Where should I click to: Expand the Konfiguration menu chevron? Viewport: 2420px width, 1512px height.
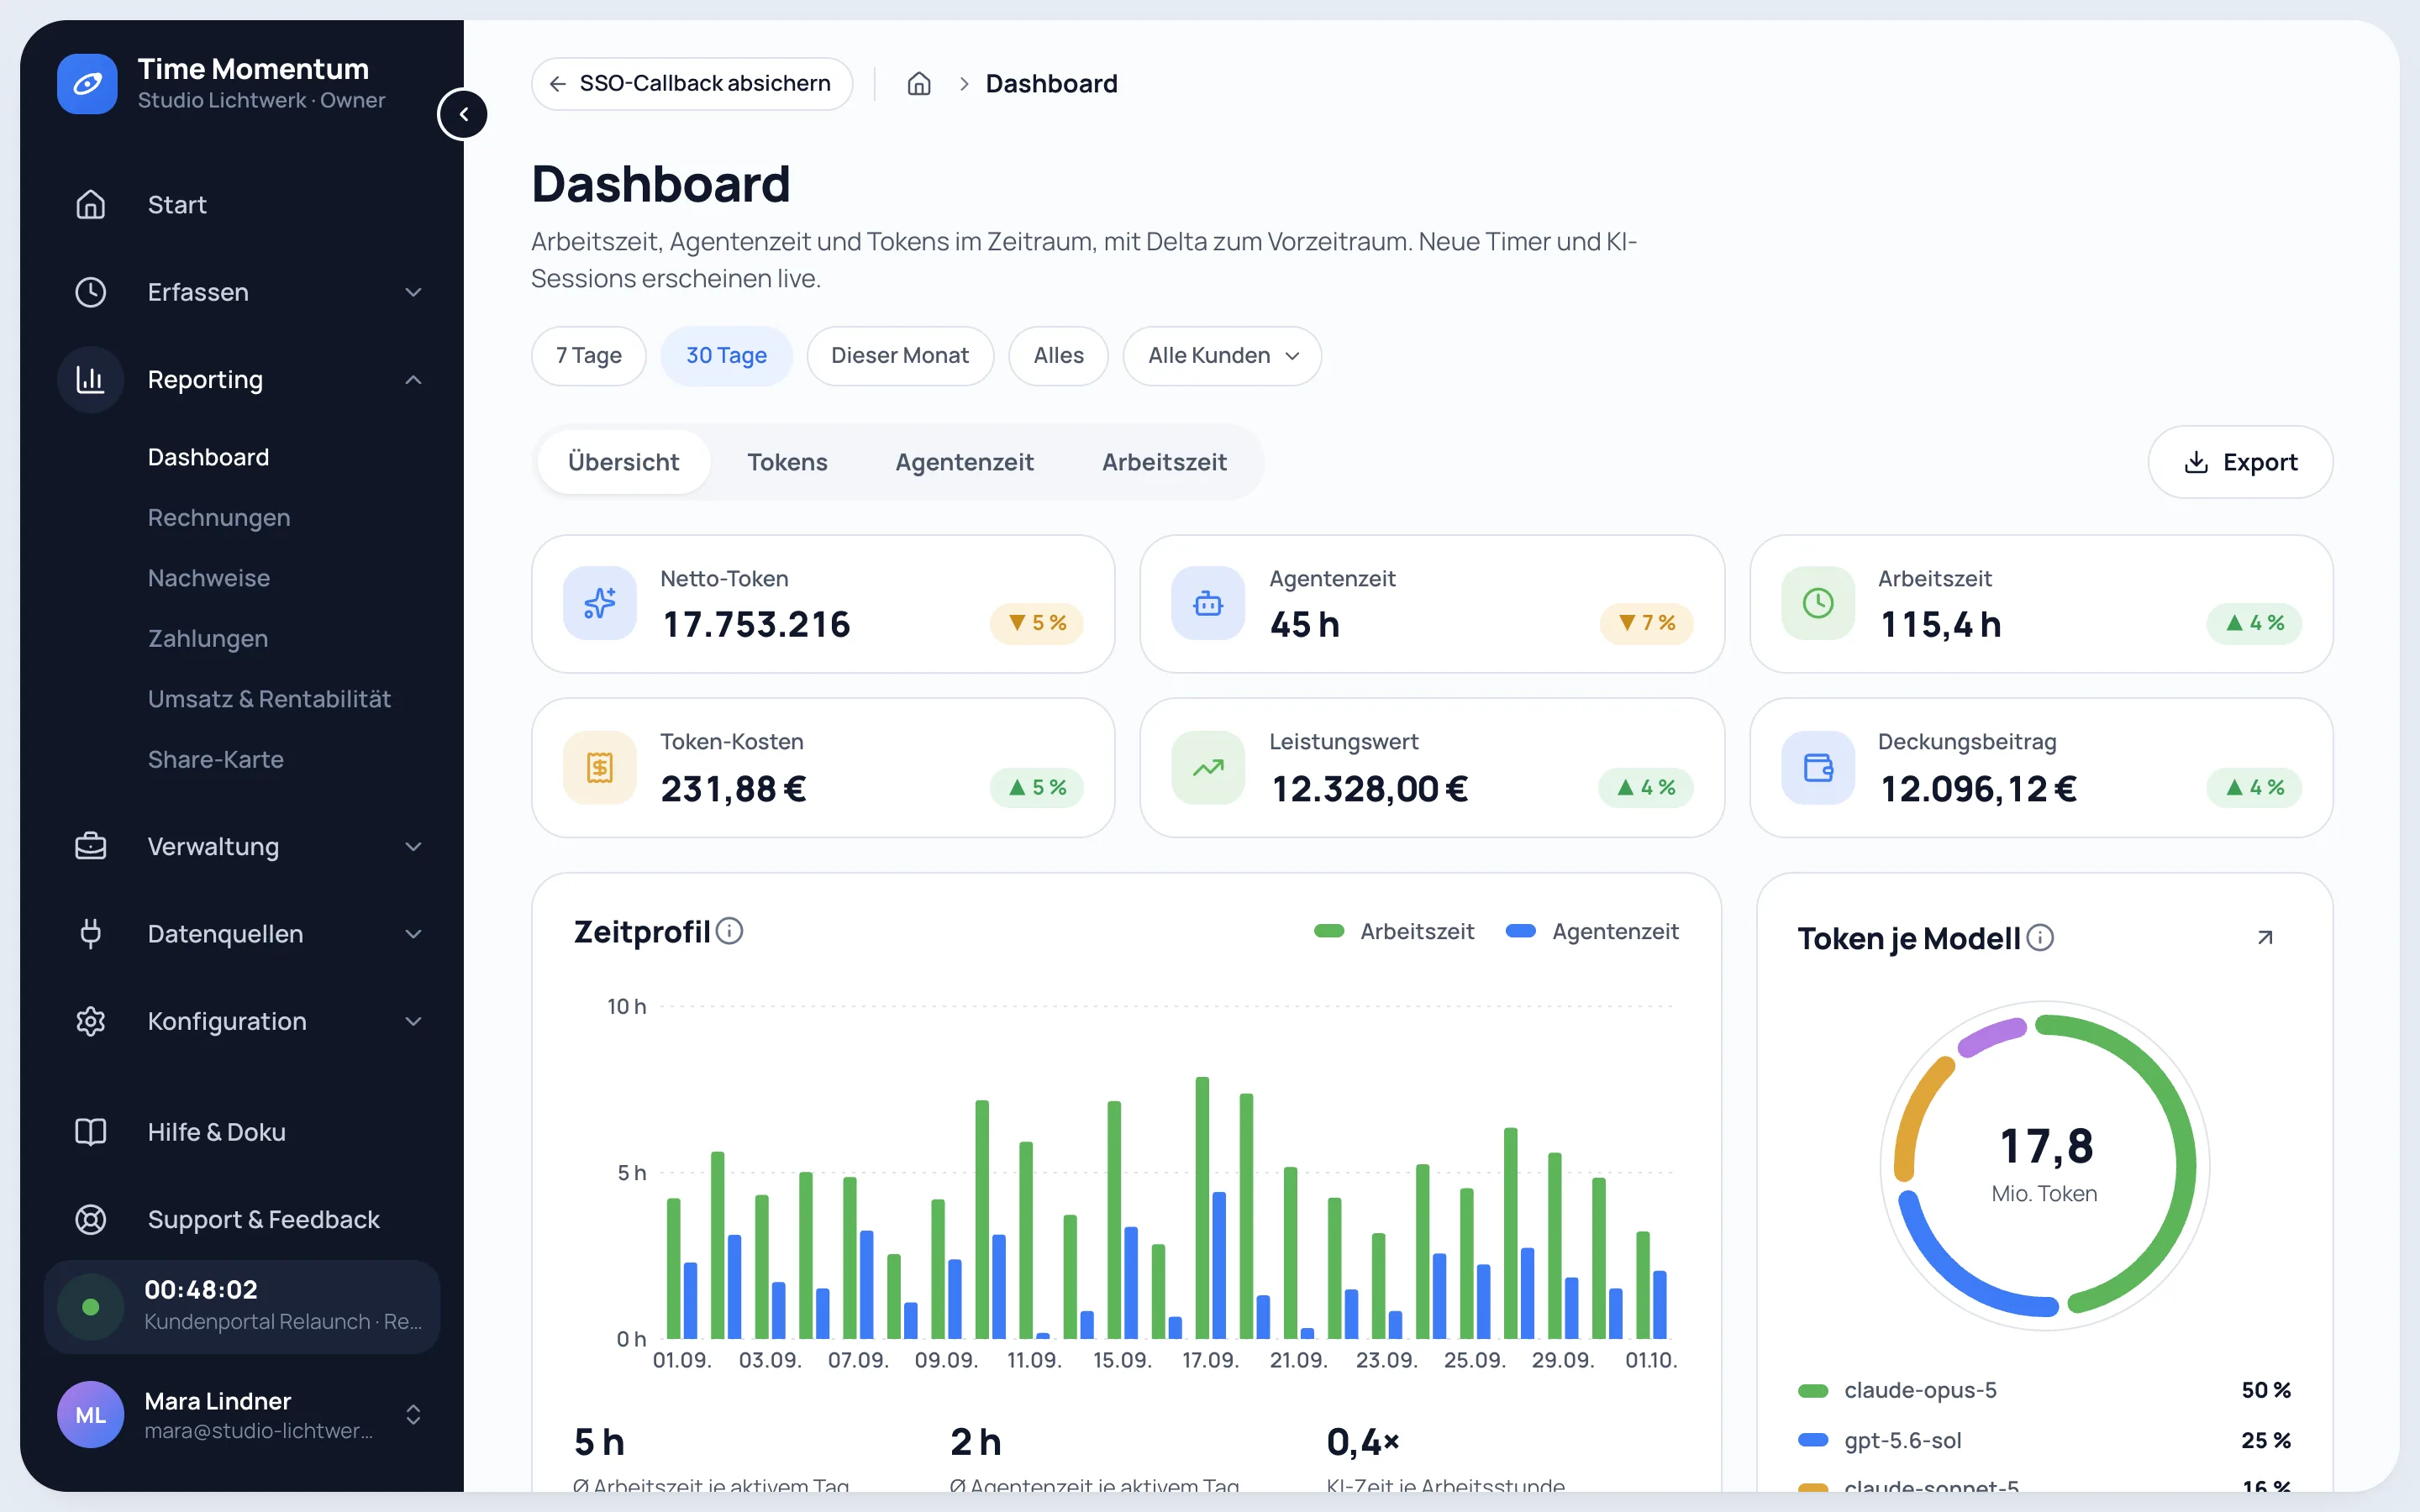(413, 1021)
